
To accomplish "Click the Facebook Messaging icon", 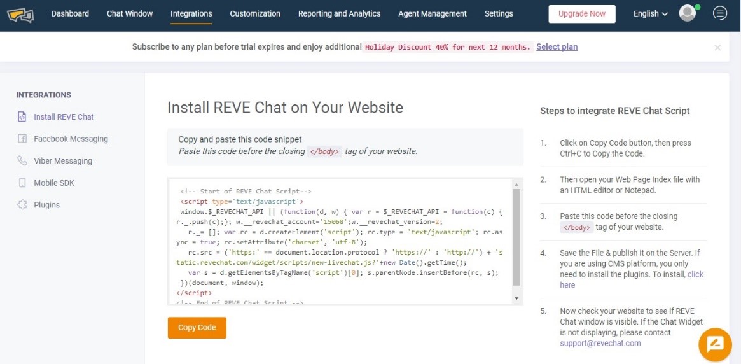I will point(22,139).
